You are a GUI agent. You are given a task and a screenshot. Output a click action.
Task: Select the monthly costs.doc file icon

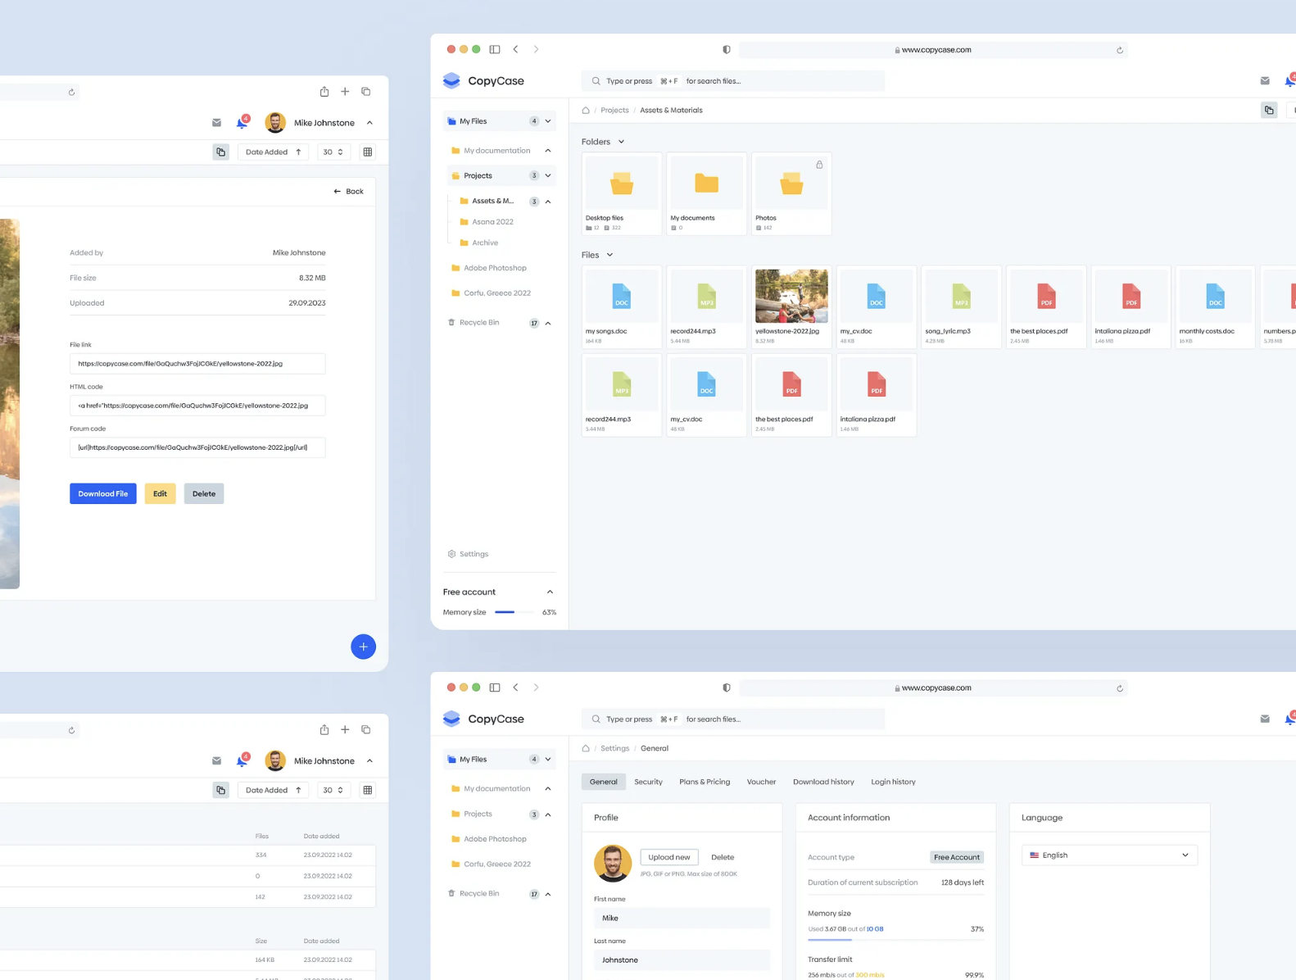pyautogui.click(x=1214, y=297)
